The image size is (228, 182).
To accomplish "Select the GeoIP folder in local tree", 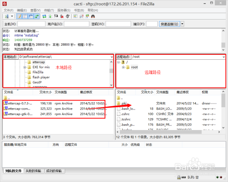I will 37,82.
